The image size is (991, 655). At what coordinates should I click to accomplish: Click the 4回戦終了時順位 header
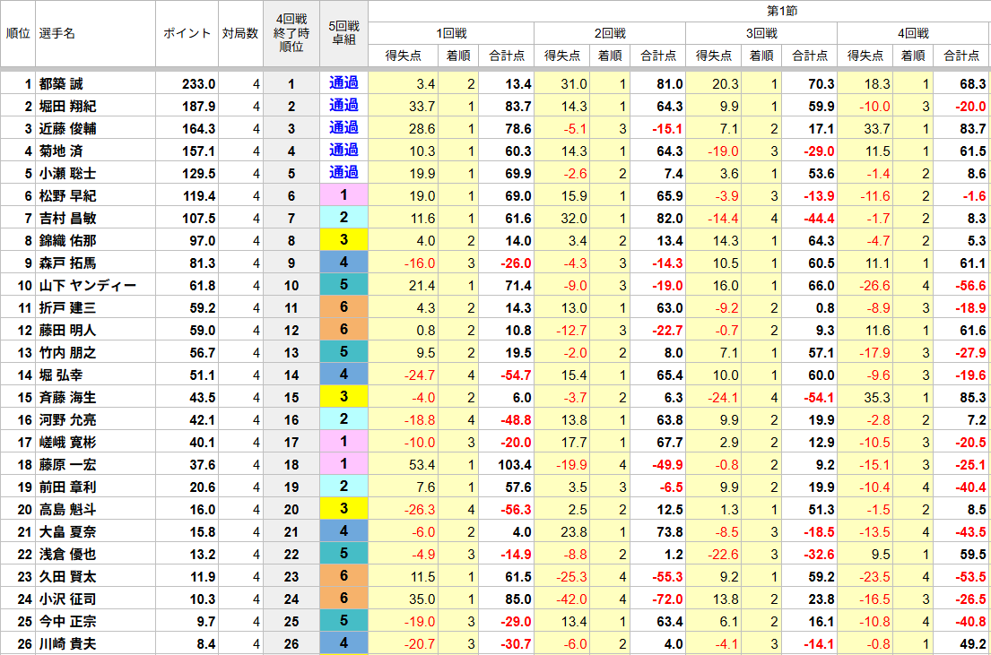pyautogui.click(x=291, y=33)
